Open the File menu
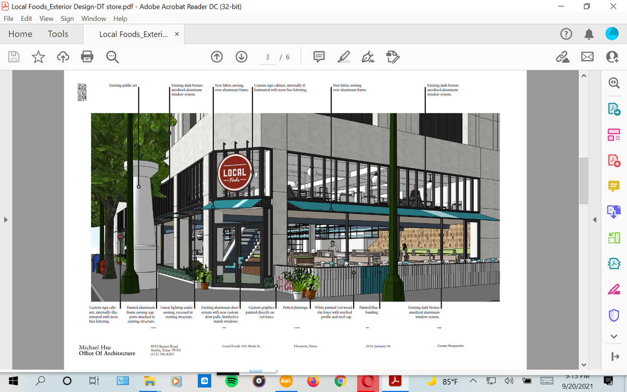Viewport: 627px width, 392px height. click(x=9, y=18)
